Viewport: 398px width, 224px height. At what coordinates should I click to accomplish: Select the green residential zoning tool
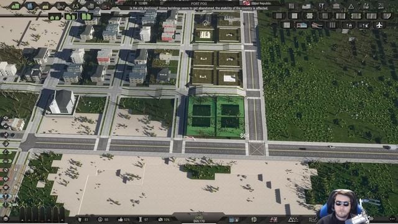point(15,6)
